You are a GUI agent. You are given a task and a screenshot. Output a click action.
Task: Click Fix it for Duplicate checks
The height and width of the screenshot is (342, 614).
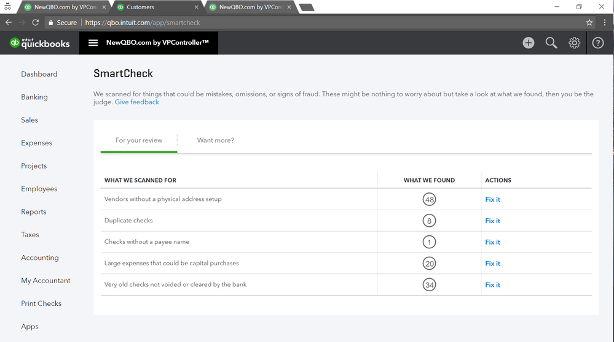(x=492, y=221)
